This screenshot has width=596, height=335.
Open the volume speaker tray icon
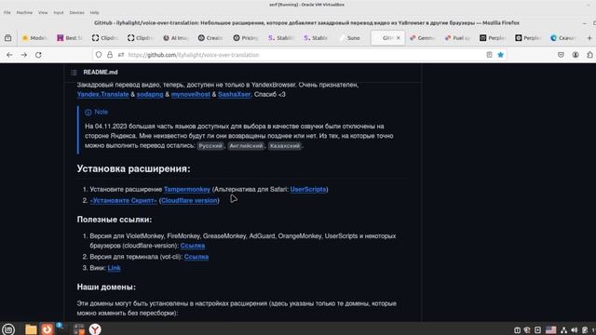point(574,330)
